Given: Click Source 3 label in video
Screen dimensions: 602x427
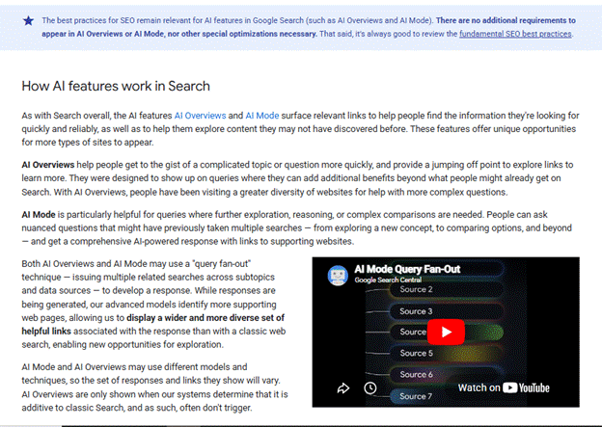Looking at the screenshot, I should pyautogui.click(x=416, y=311).
